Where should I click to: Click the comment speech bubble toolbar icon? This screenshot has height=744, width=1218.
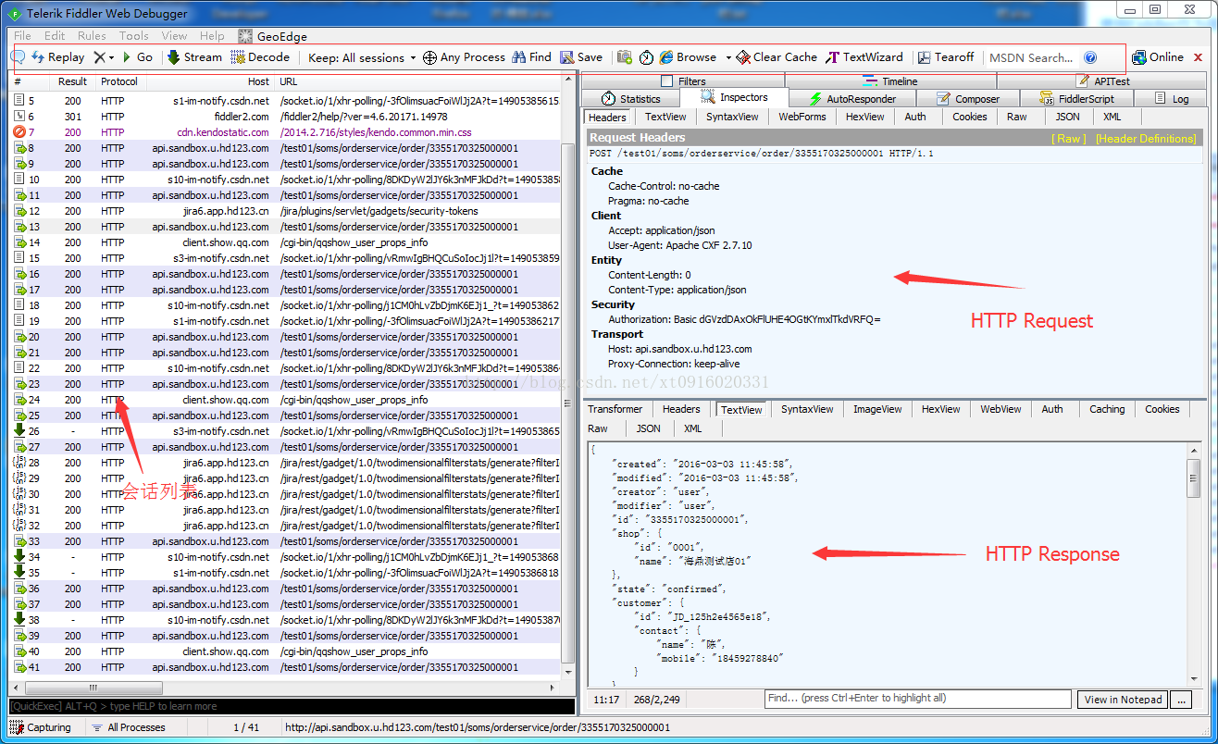[x=18, y=57]
